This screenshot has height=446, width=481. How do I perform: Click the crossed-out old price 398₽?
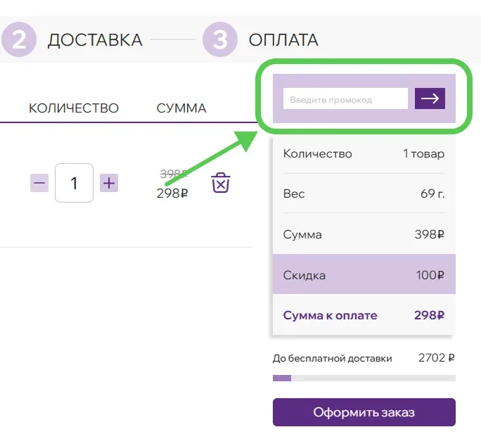174,174
